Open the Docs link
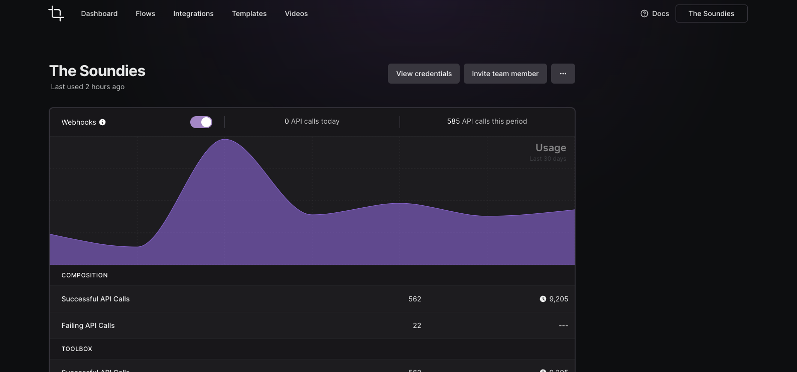The height and width of the screenshot is (372, 797). click(x=660, y=14)
